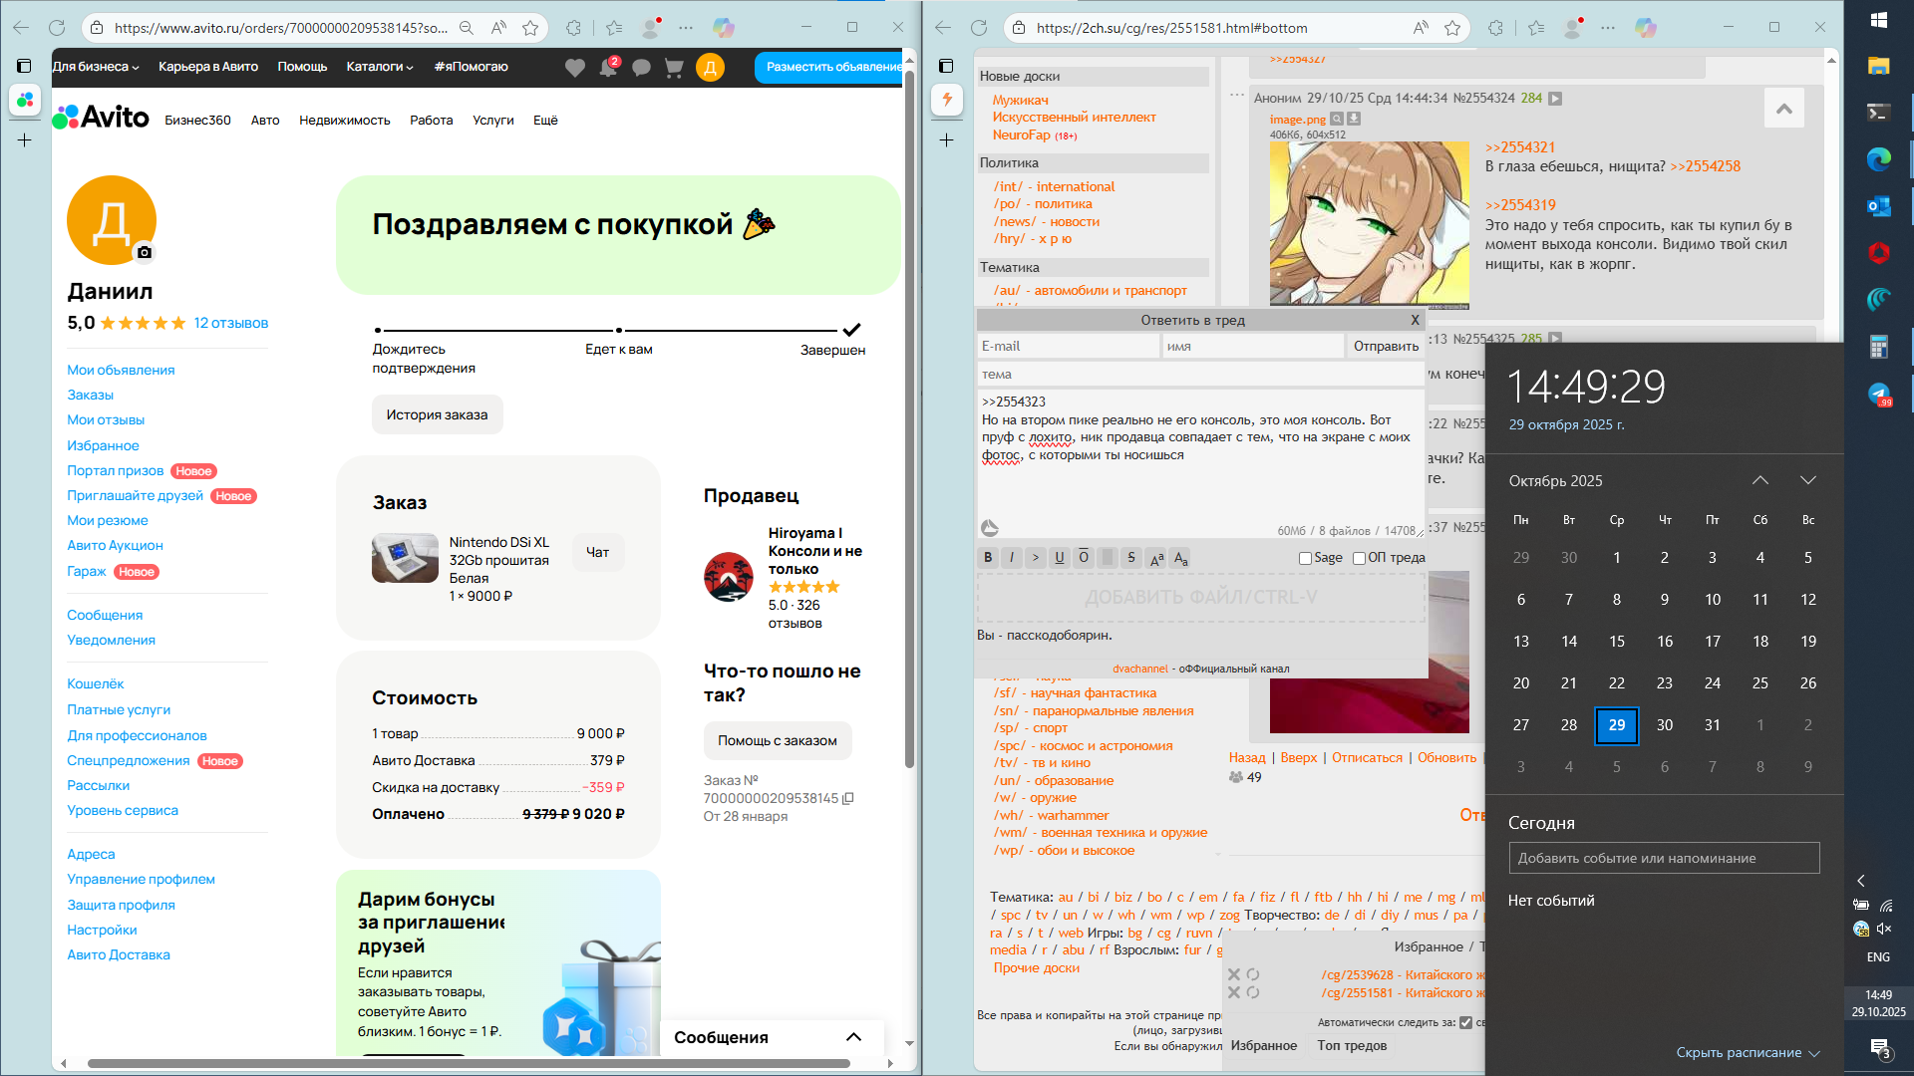Toggle the auto-follow threads checkbox
Viewport: 1914px width, 1076px height.
(x=1465, y=1022)
